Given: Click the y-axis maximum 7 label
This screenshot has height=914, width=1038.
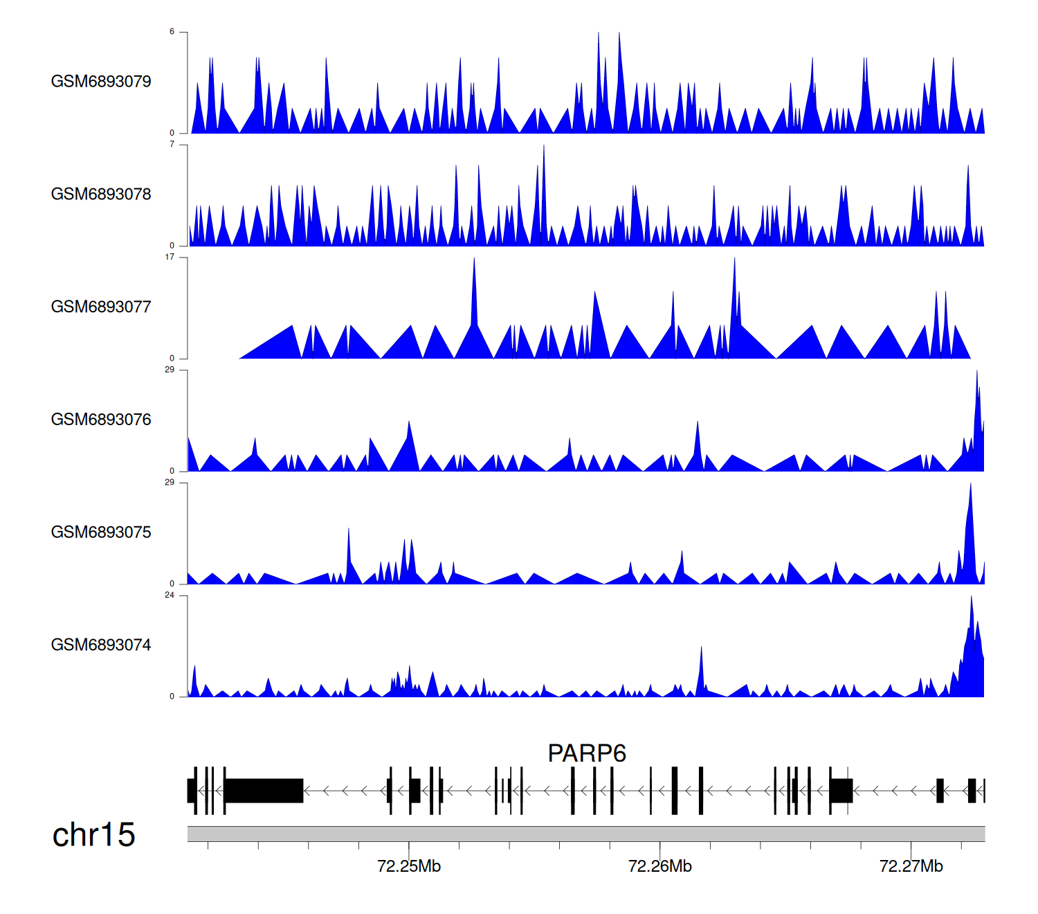Looking at the screenshot, I should (x=172, y=144).
